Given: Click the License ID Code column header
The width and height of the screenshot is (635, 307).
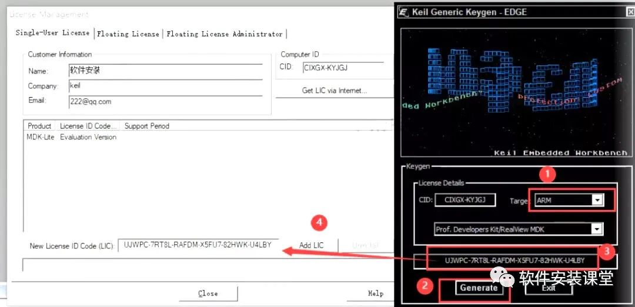Looking at the screenshot, I should click(x=88, y=126).
